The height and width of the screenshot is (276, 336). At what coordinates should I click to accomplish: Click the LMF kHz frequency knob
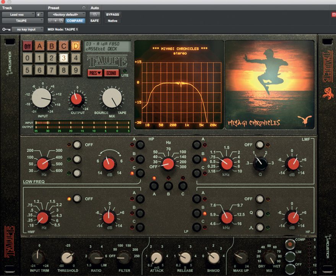pos(226,164)
